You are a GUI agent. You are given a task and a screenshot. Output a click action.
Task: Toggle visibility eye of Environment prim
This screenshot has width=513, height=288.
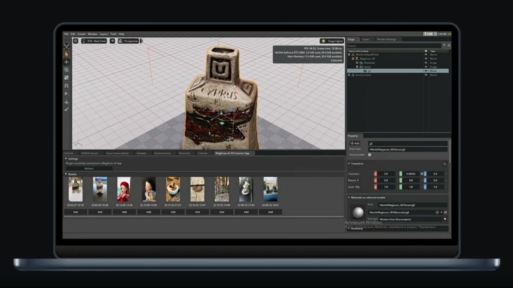coord(426,75)
